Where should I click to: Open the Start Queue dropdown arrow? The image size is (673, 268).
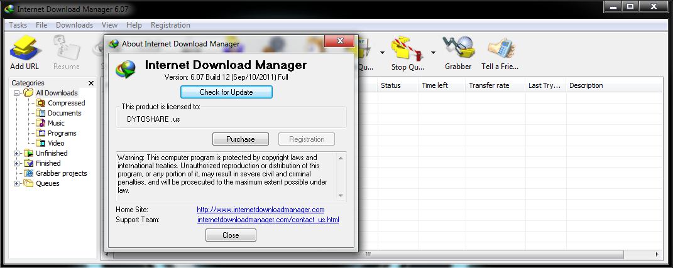[382, 53]
